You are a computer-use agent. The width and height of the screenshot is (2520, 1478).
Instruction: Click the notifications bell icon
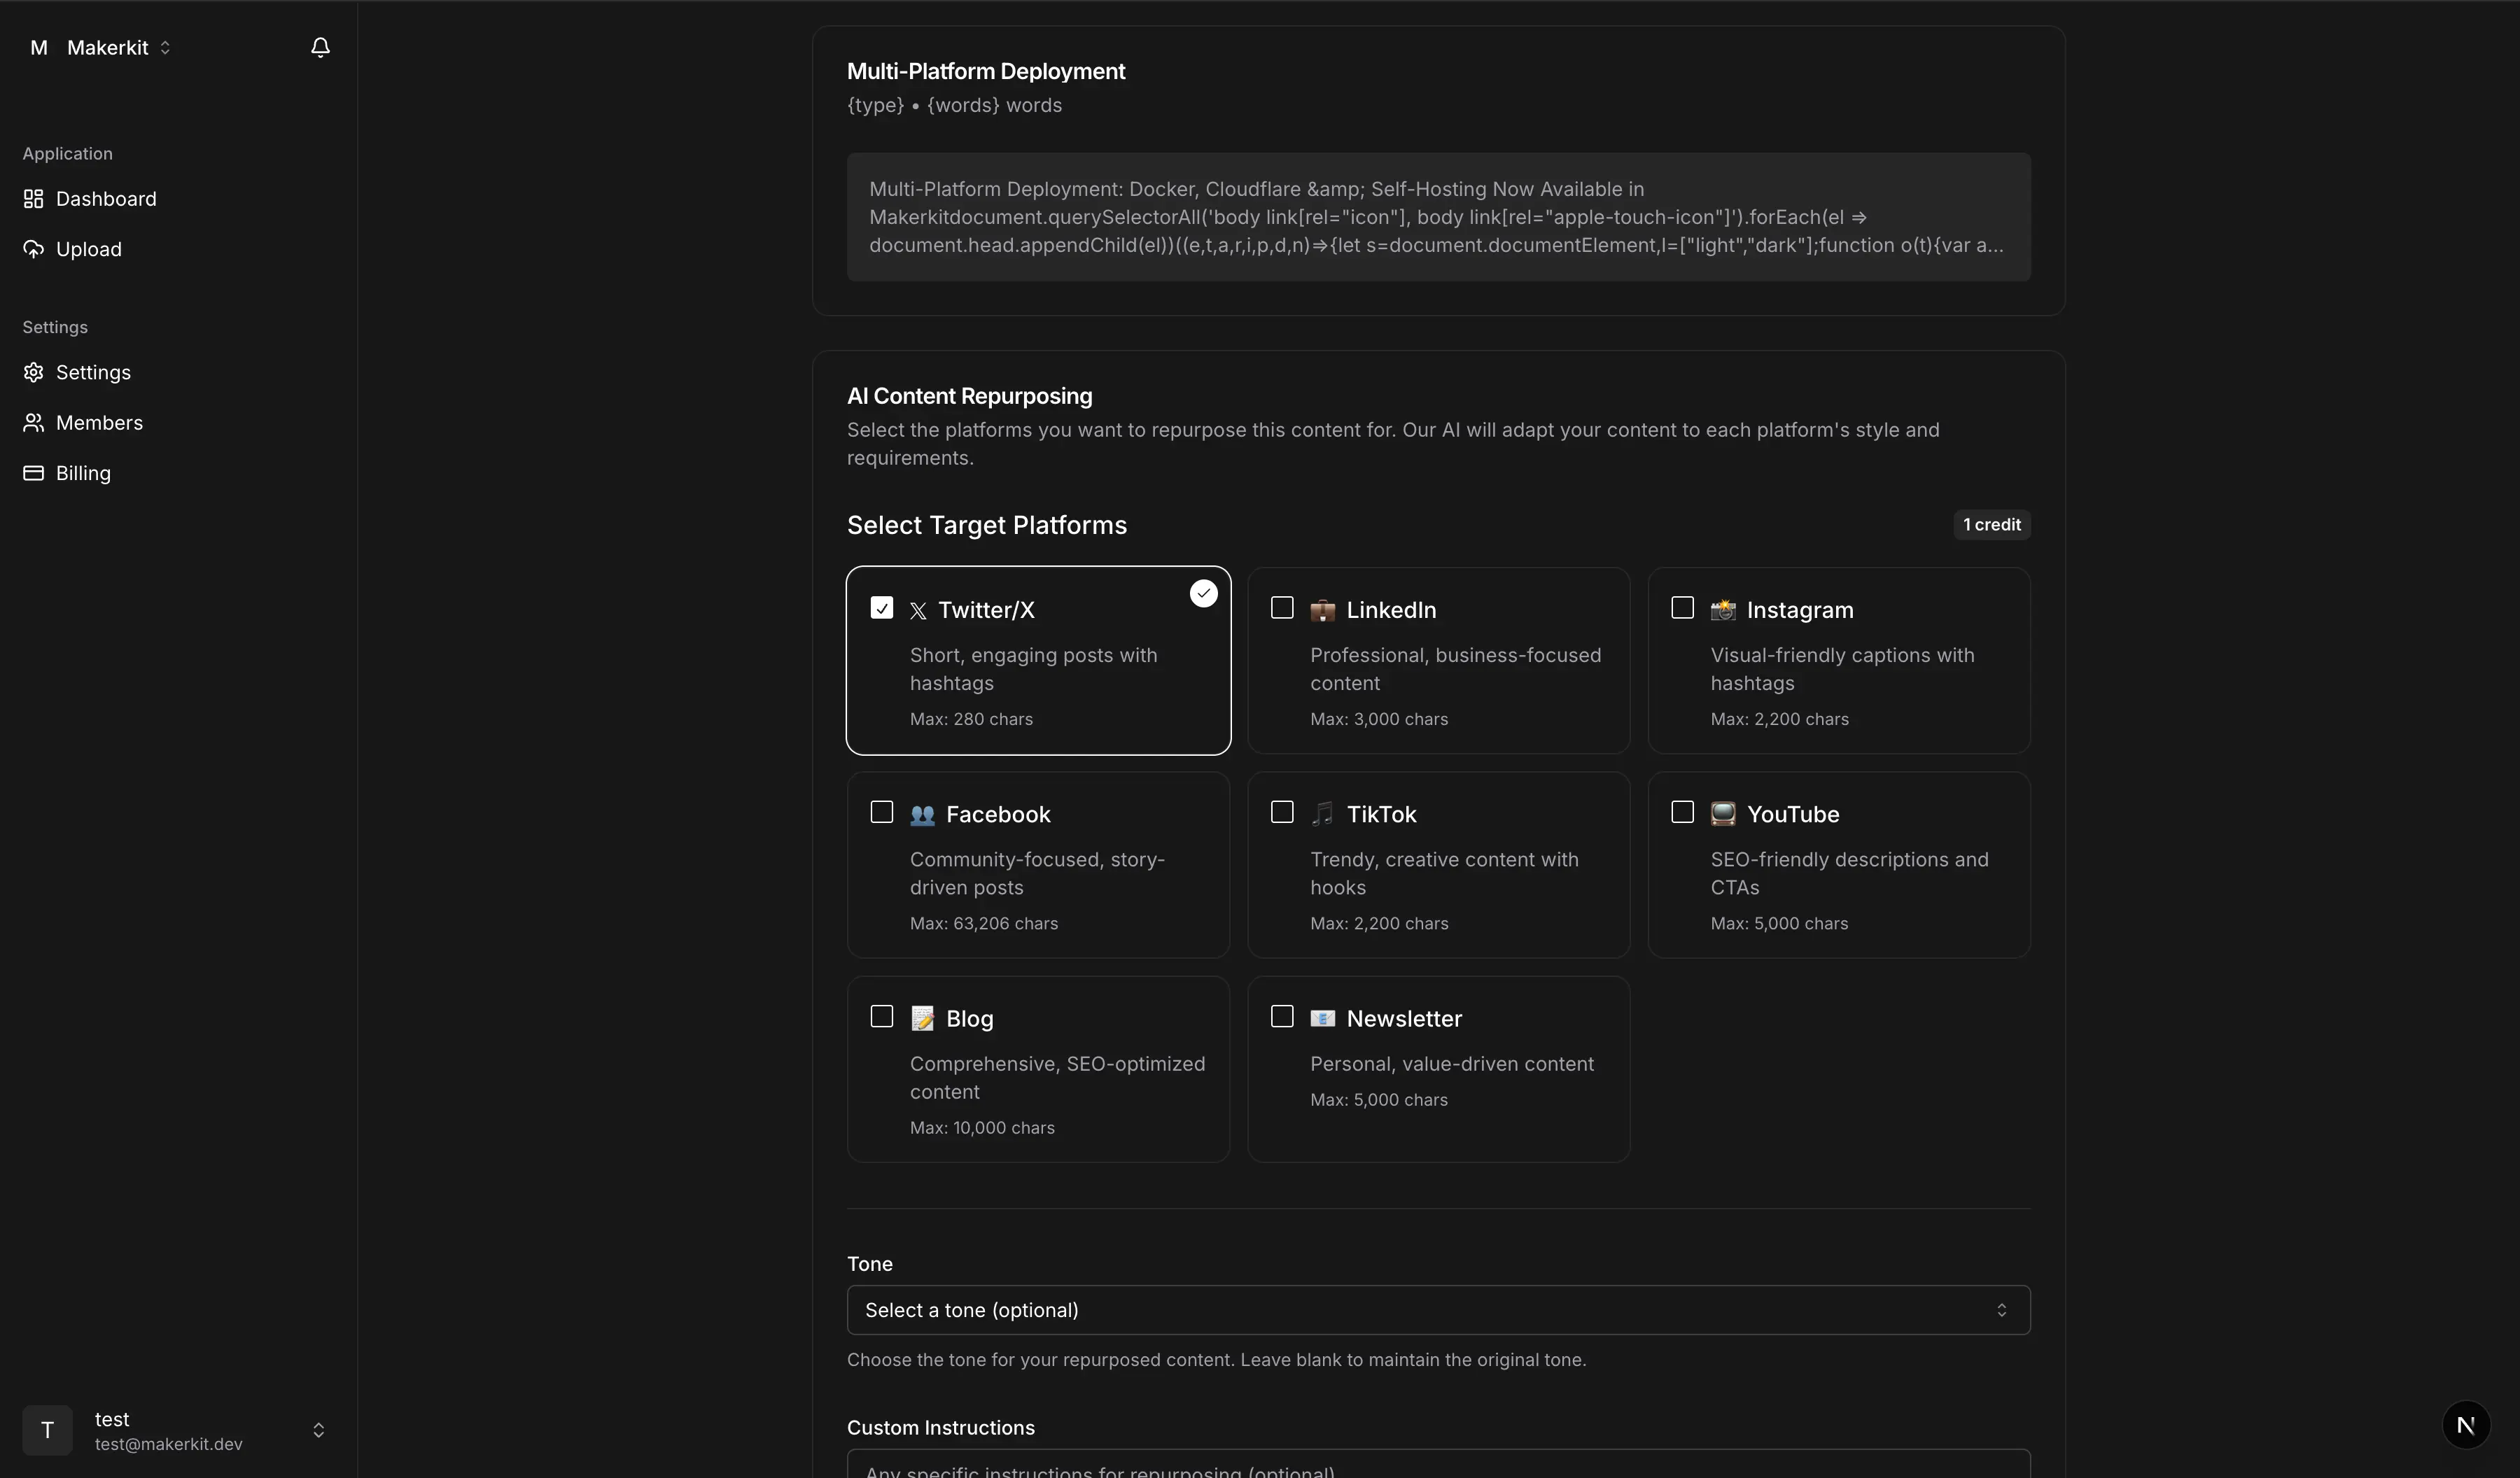[320, 47]
